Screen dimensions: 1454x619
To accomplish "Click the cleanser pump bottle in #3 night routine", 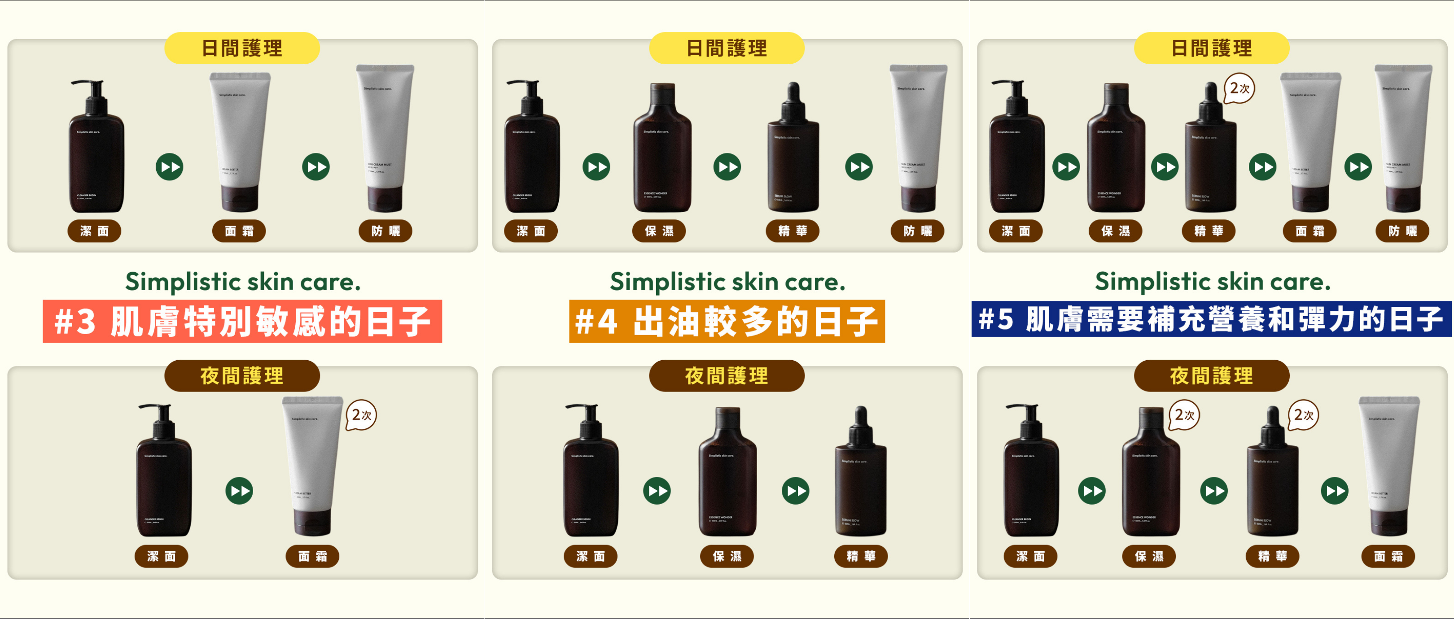I will click(x=164, y=470).
